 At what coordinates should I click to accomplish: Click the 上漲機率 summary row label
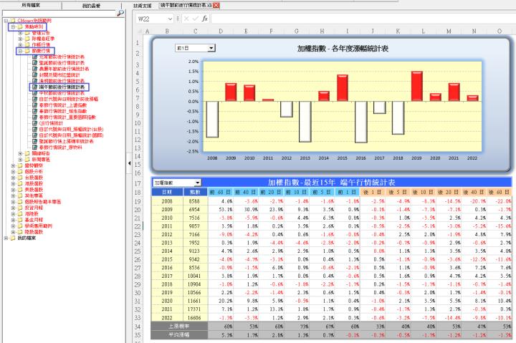point(179,327)
